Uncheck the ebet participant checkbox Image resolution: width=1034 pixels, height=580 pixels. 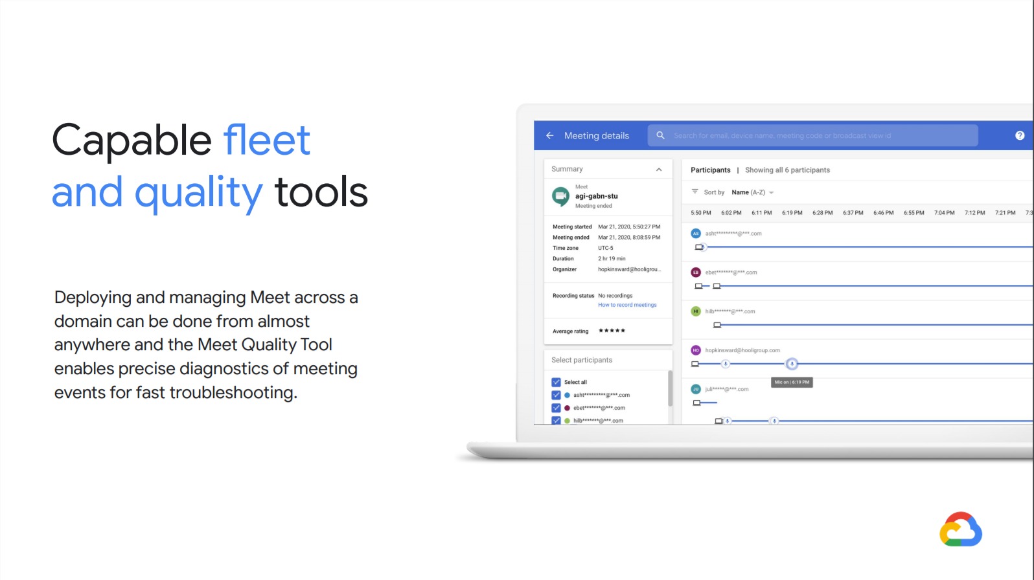[x=556, y=408]
